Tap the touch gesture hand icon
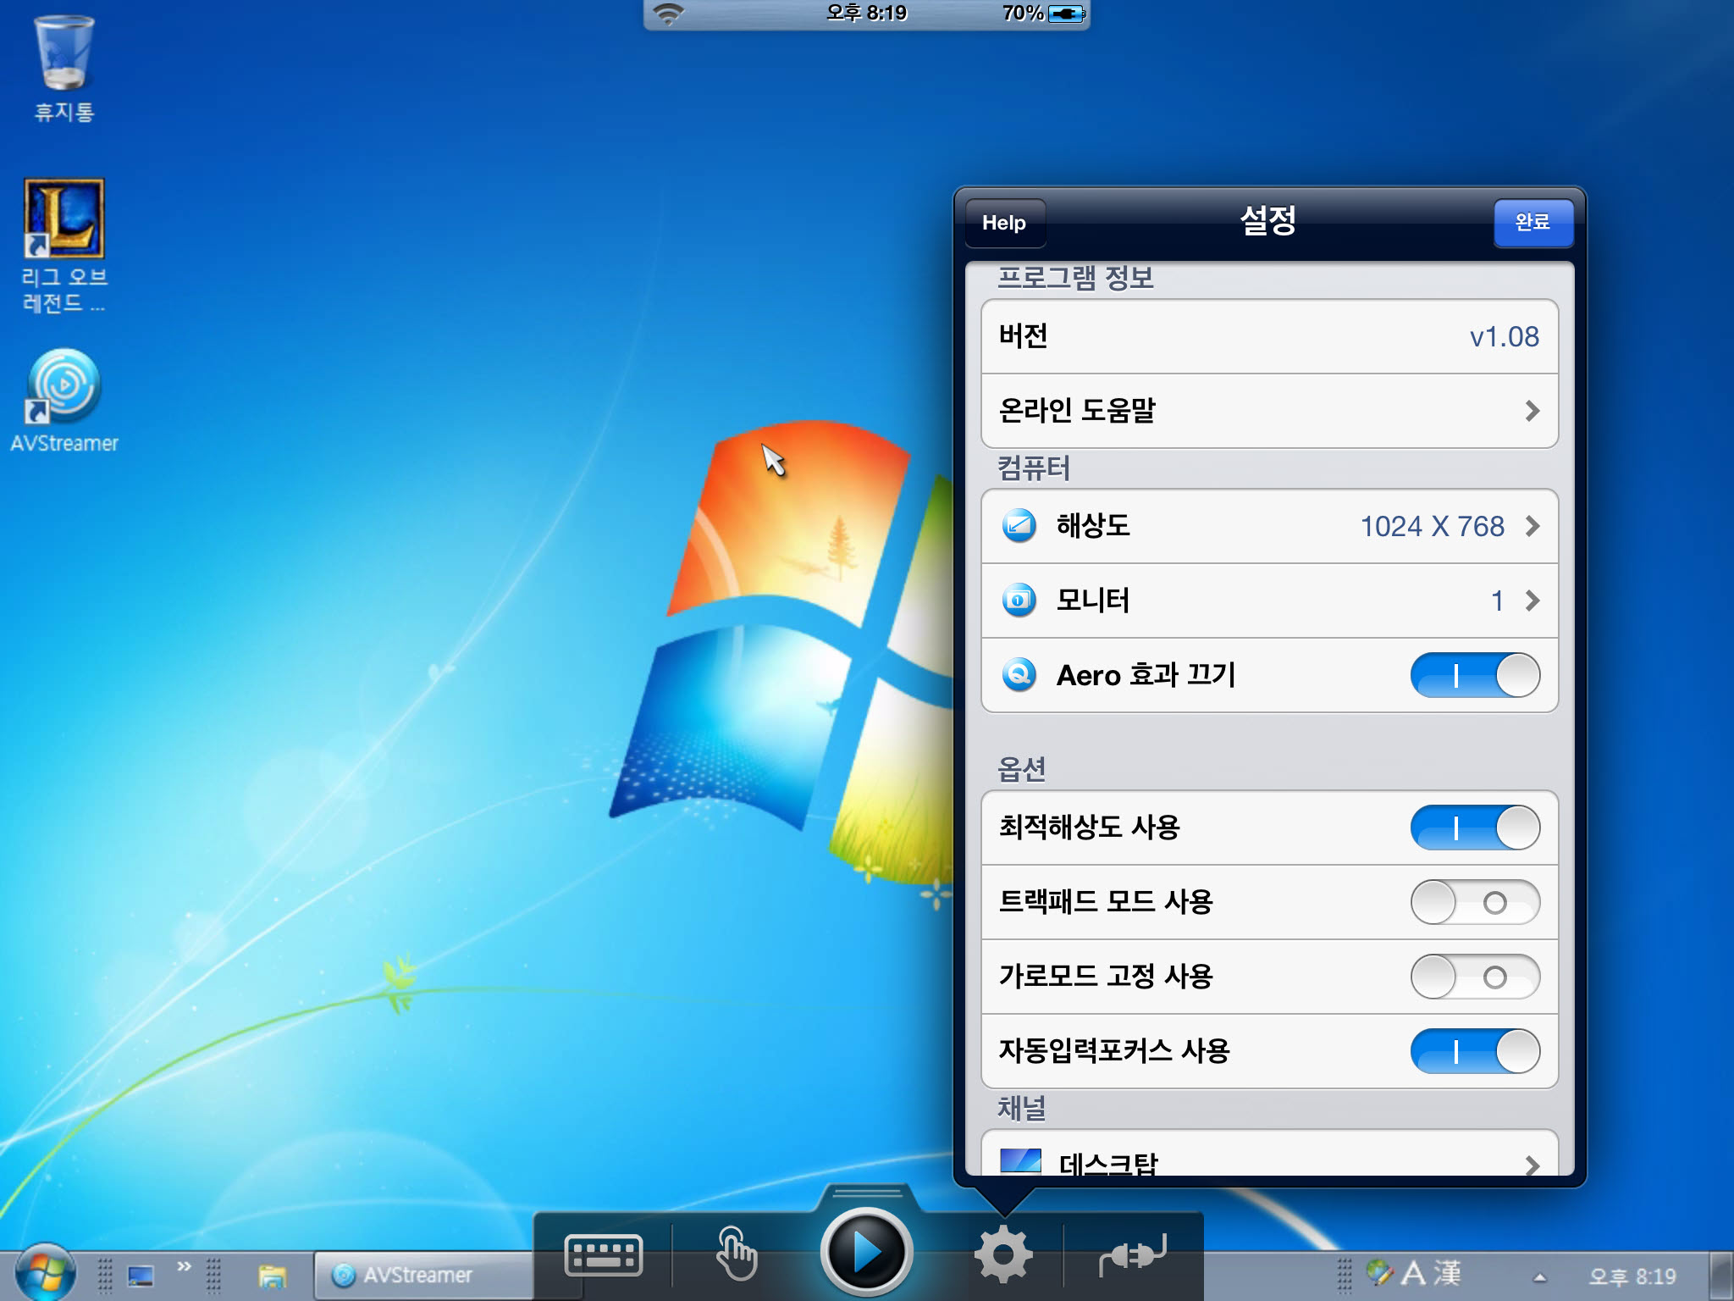Screen dimensions: 1734x1301 point(736,1254)
